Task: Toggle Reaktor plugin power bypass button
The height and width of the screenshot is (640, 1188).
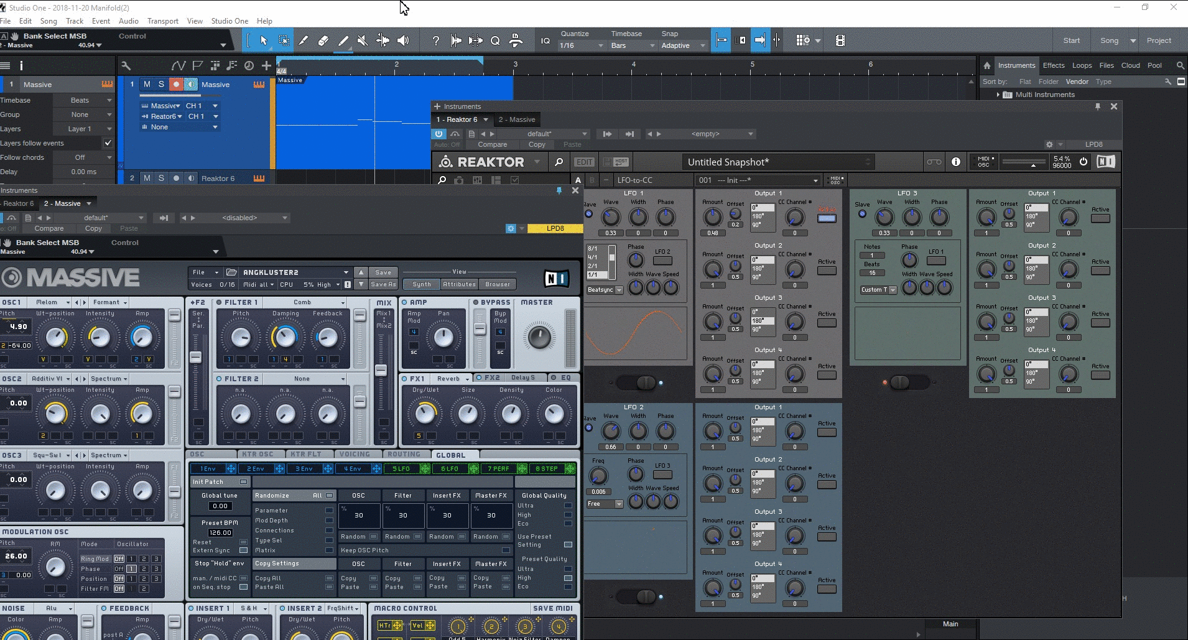Action: [439, 134]
